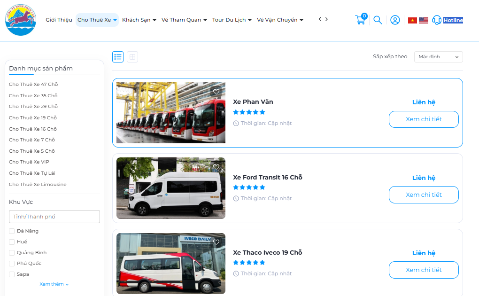
Task: Select category Cho Thuê Xe 7 Chỗ
Action: (32, 140)
